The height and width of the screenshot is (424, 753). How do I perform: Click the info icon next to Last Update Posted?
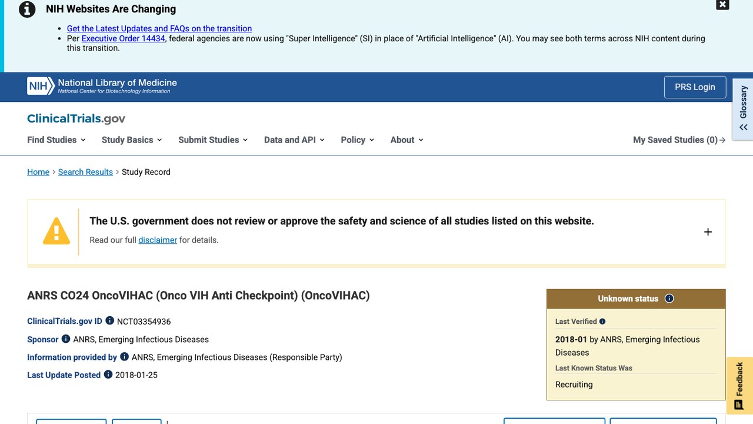108,374
